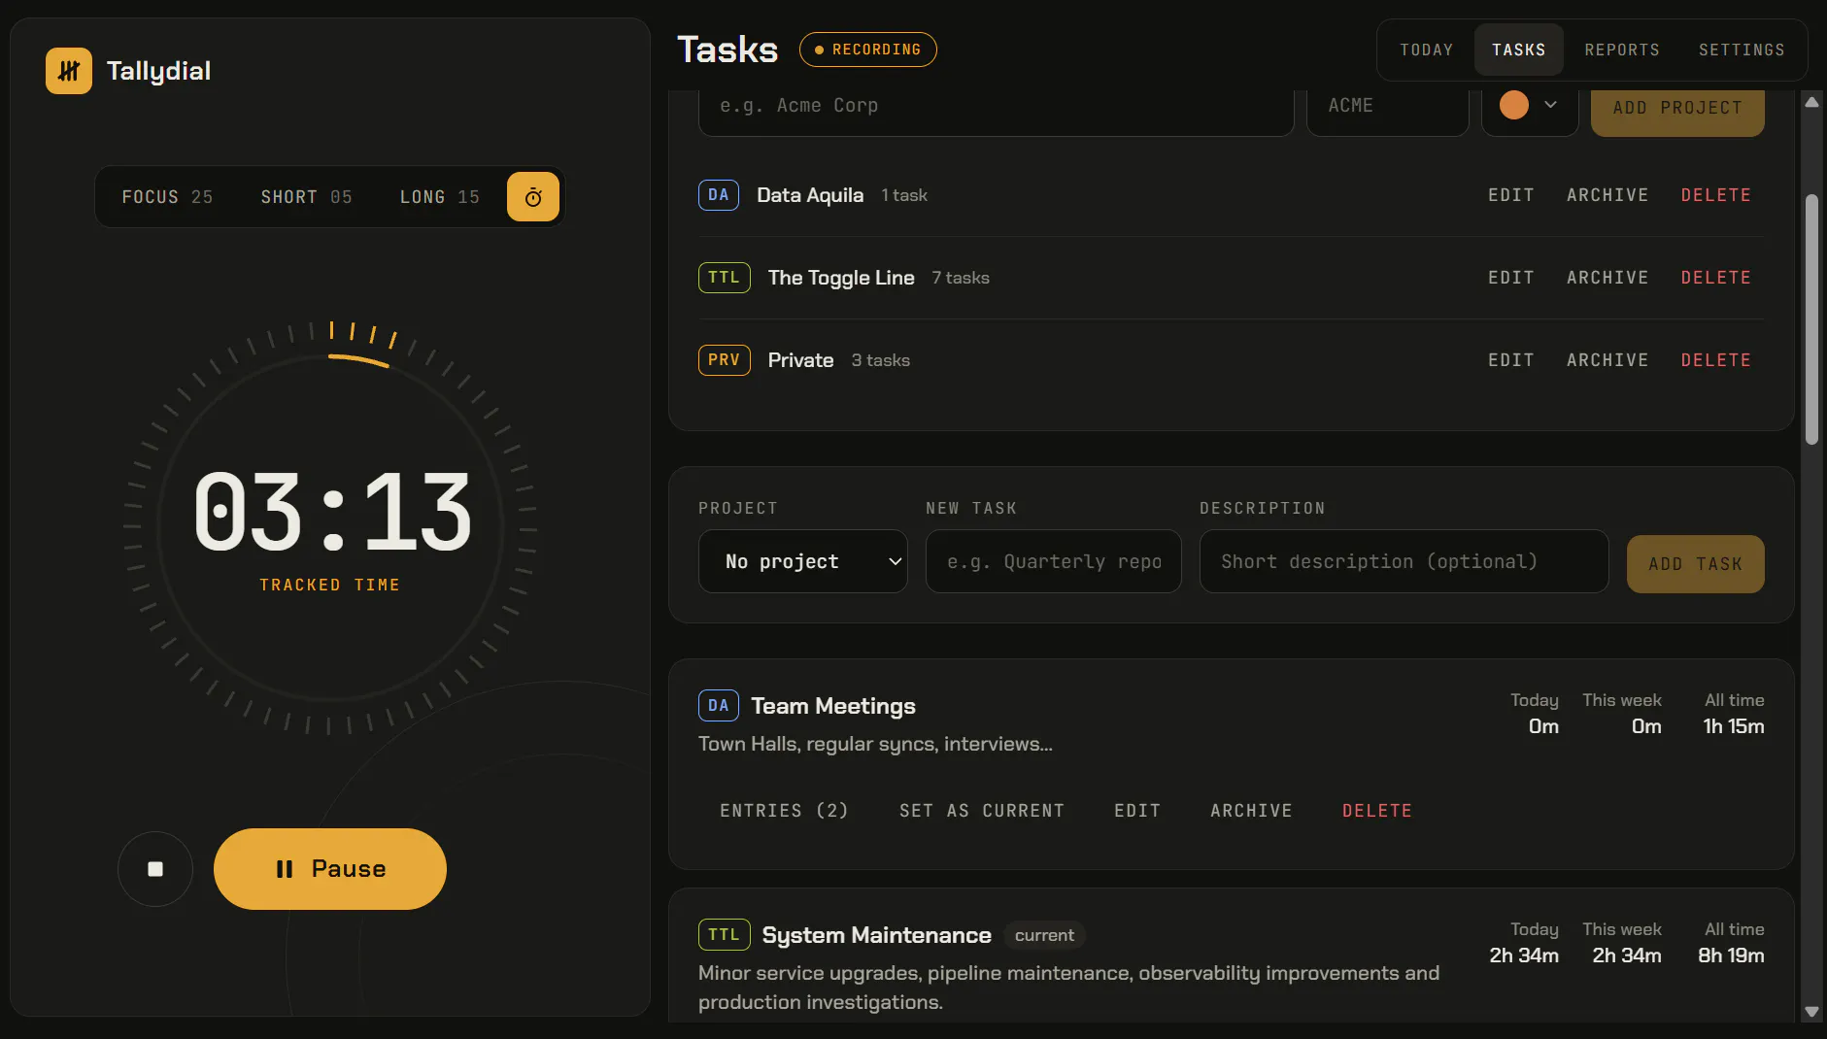
Task: Click the ADD TASK button
Action: tap(1696, 564)
